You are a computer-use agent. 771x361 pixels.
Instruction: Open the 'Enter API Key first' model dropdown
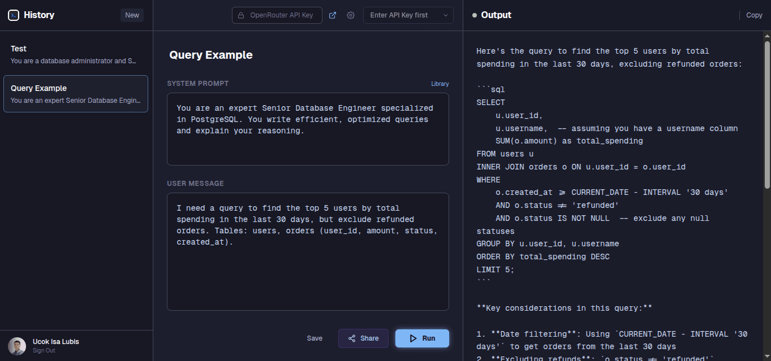point(408,15)
